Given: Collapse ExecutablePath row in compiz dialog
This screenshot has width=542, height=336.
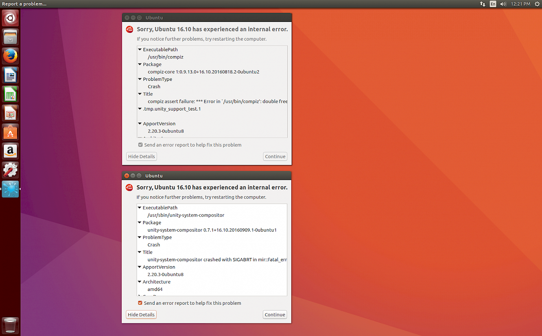Looking at the screenshot, I should click(140, 50).
